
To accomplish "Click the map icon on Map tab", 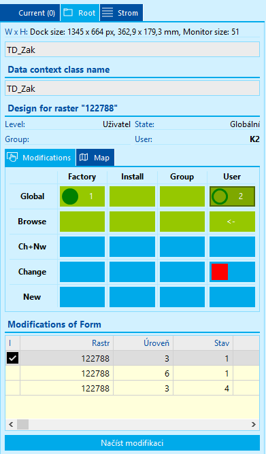I will 84,158.
